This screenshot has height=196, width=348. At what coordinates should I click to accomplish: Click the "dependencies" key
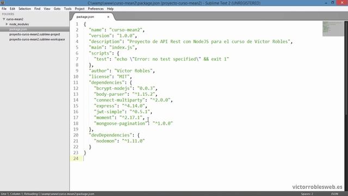[107, 82]
